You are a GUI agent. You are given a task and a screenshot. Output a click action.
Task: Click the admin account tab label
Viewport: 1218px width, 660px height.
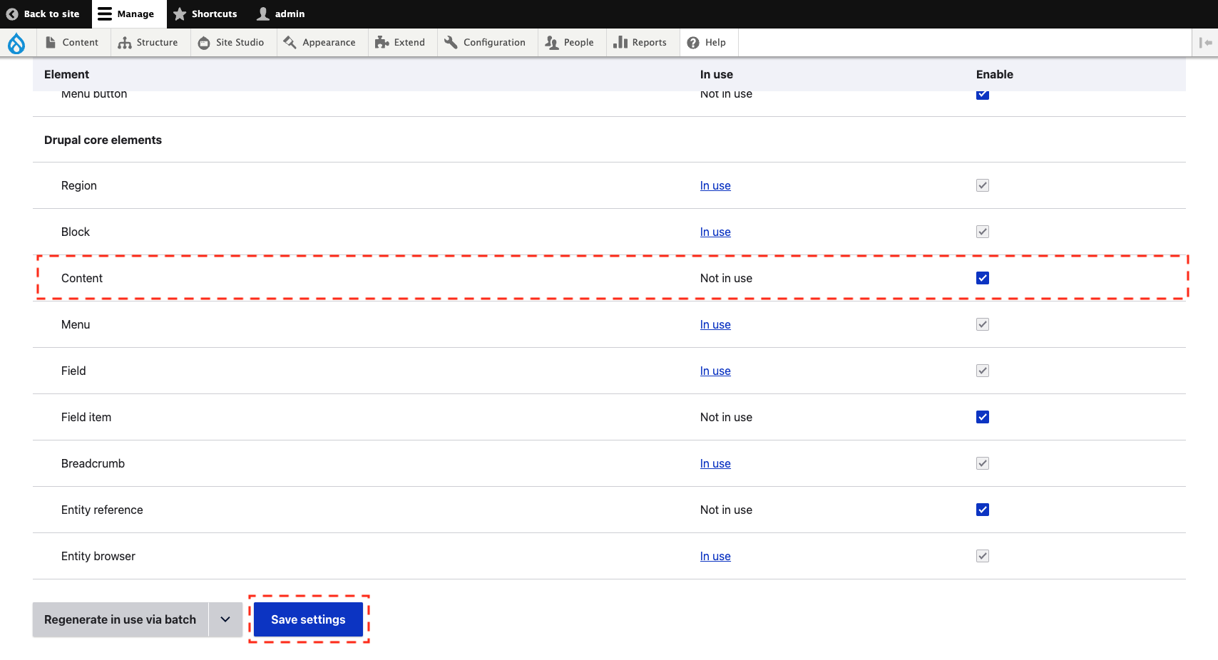[x=290, y=14]
